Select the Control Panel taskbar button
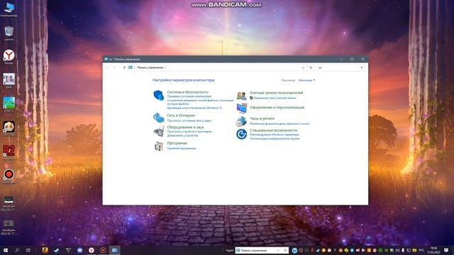The width and height of the screenshot is (454, 255). tap(115, 250)
